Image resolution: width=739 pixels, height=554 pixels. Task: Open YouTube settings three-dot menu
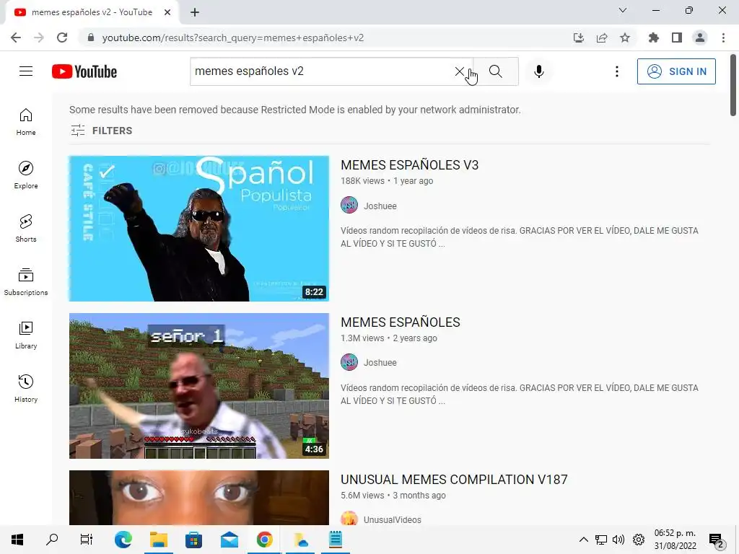[617, 71]
